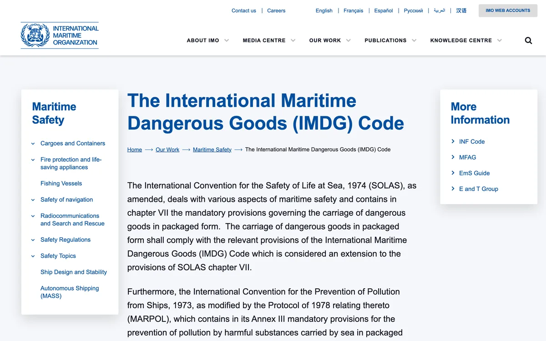Click the chevron beside E and T Group
The image size is (546, 341).
[453, 188]
